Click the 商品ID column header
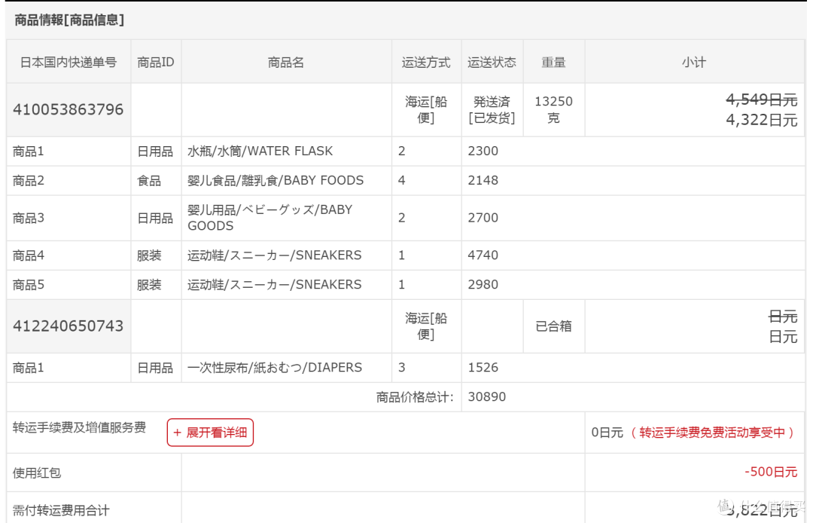This screenshot has height=523, width=813. point(156,63)
